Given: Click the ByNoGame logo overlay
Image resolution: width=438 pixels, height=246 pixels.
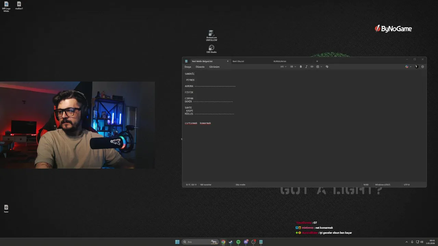Looking at the screenshot, I should [x=393, y=29].
